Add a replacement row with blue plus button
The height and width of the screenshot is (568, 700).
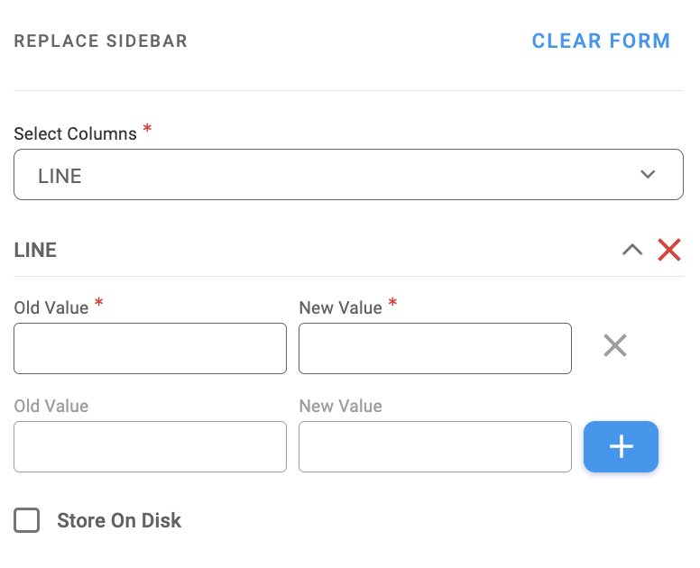coord(621,446)
